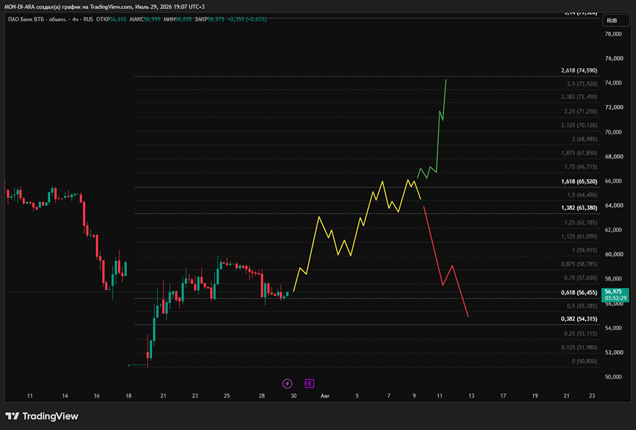
Task: Click the Авг month label on time axis
Action: point(325,396)
